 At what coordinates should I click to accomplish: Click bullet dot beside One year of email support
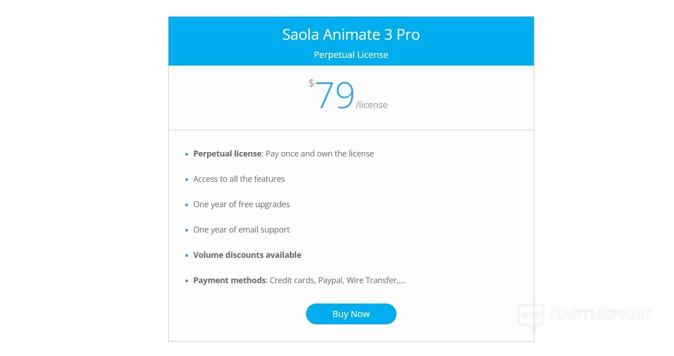pos(187,230)
